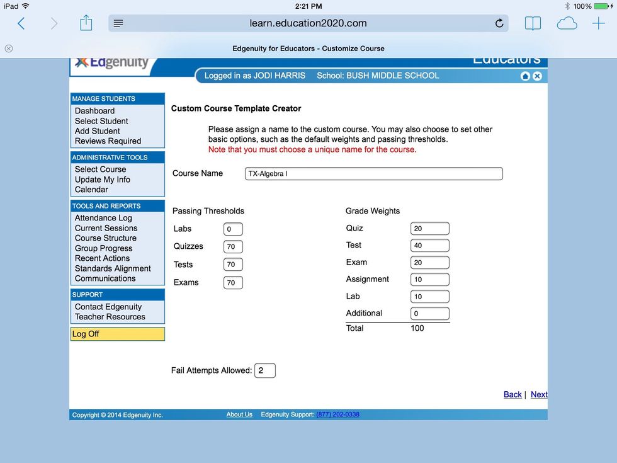Go to the Next step link
The width and height of the screenshot is (617, 463).
pyautogui.click(x=539, y=394)
